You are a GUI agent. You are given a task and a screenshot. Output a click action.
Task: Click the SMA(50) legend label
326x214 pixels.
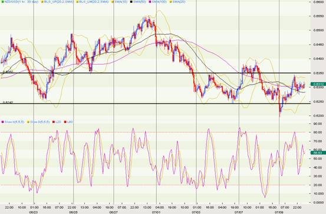(140, 2)
